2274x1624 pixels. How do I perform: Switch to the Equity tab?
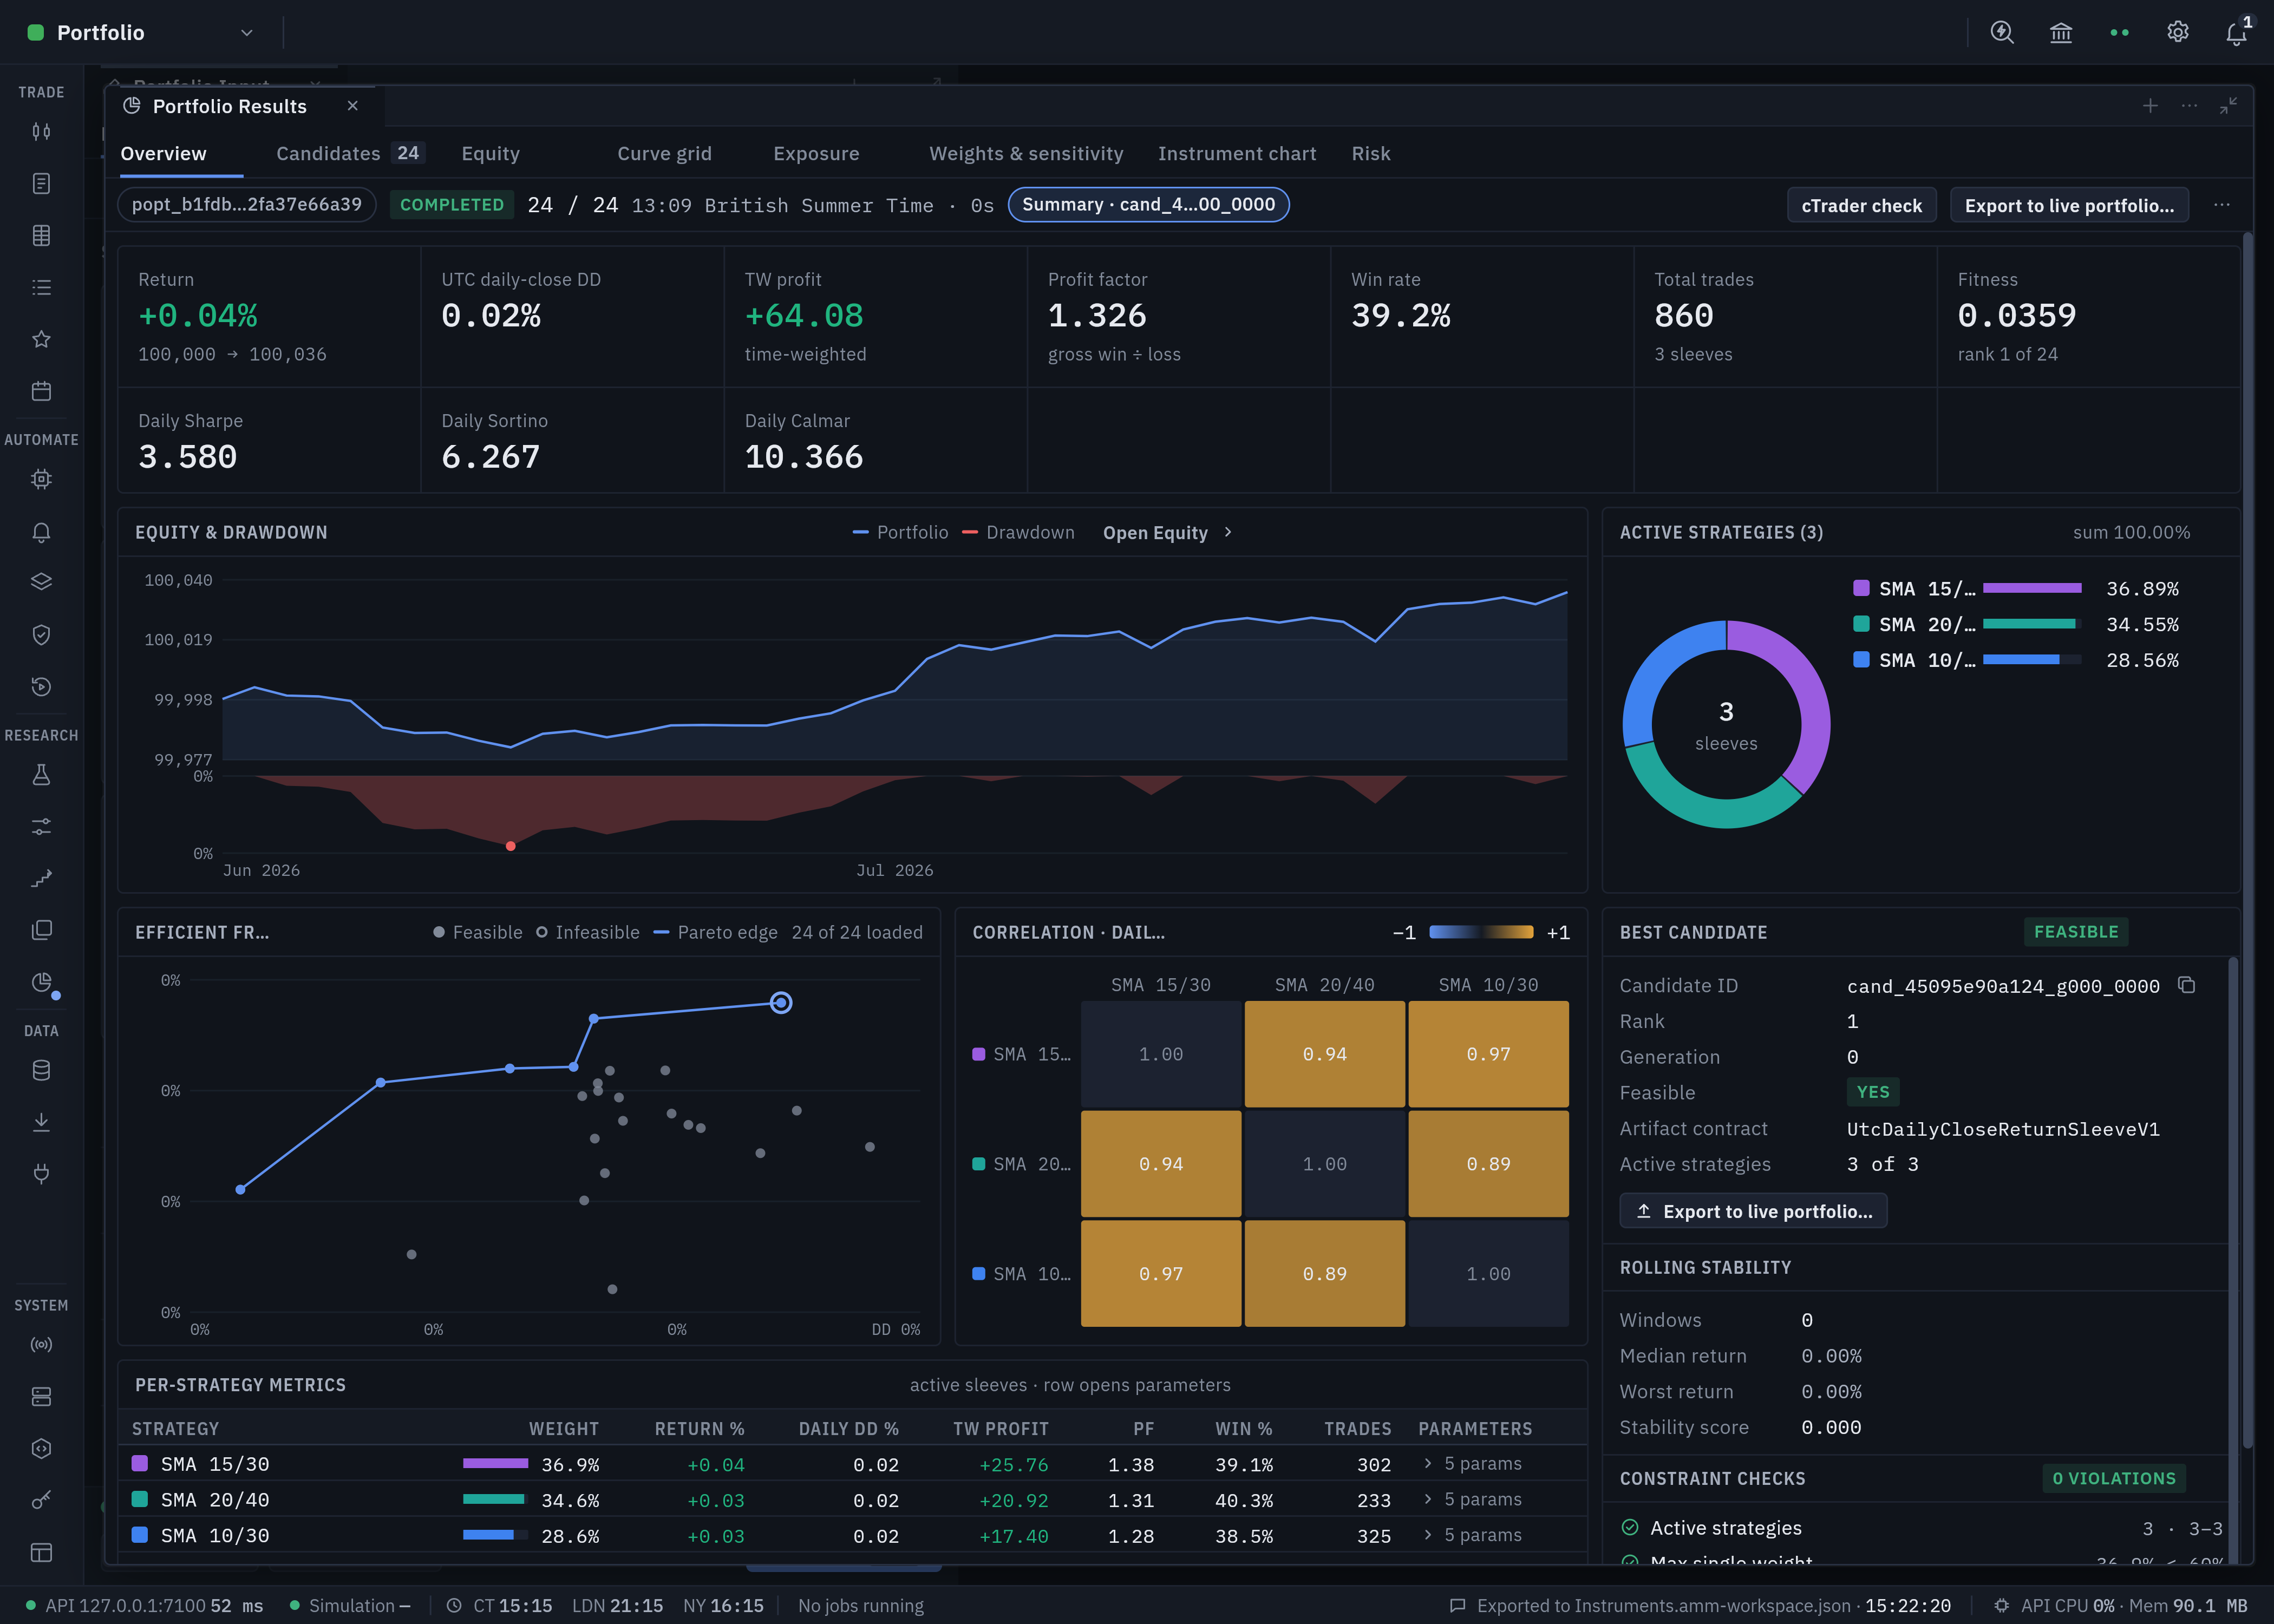click(490, 153)
